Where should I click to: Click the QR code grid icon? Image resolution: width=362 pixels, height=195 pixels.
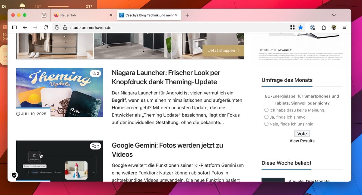292,27
